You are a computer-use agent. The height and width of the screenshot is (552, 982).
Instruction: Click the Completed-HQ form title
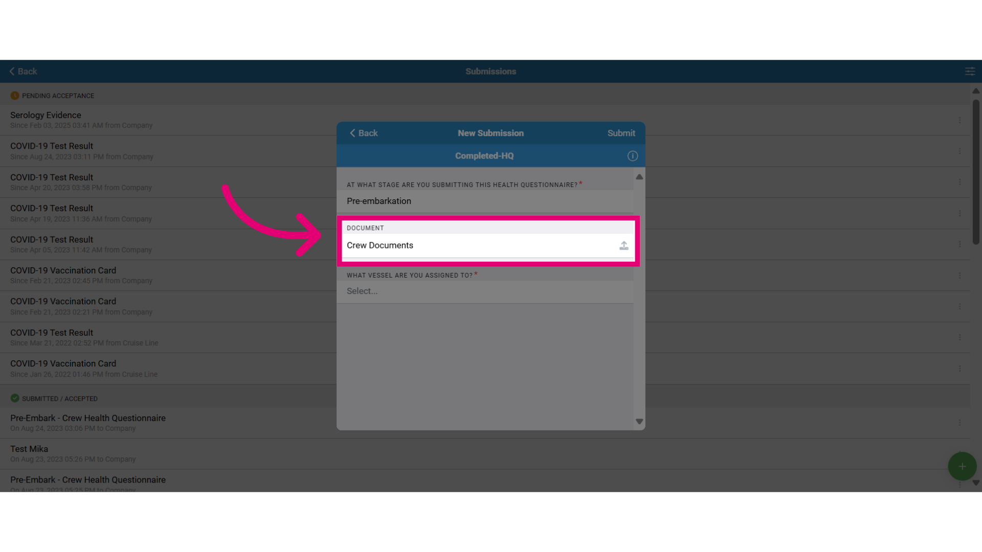484,156
